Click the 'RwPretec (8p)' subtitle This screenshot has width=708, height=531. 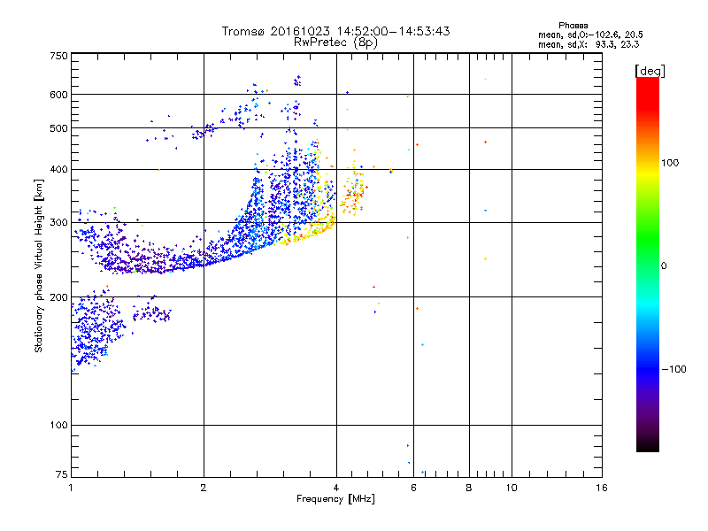pos(335,42)
